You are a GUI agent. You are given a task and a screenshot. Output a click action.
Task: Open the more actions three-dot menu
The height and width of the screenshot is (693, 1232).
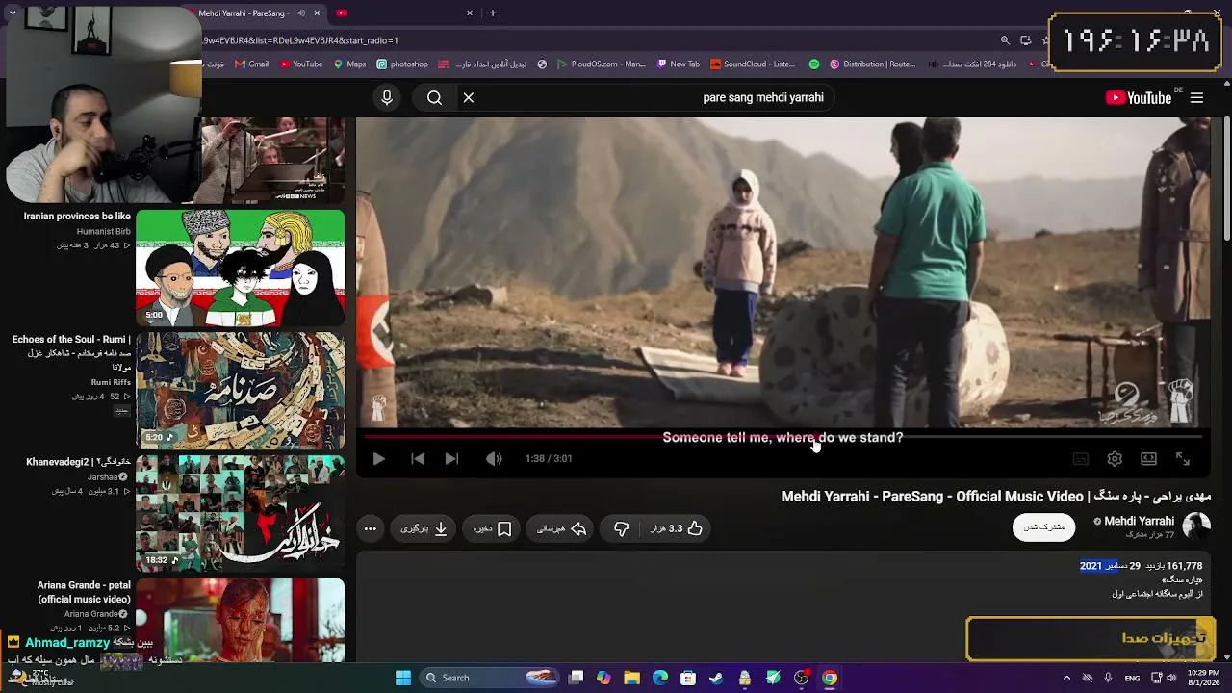(x=371, y=528)
